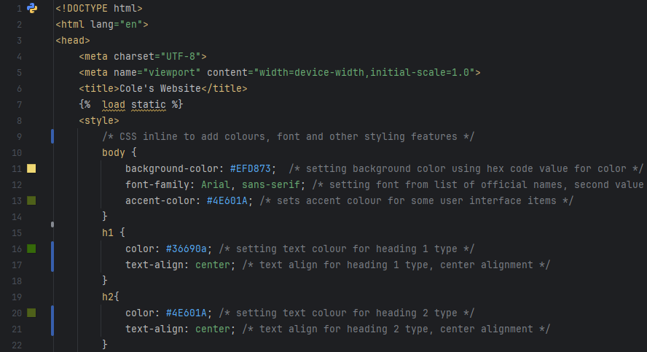Click the h2 color swatch on line 20
This screenshot has width=647, height=352.
point(31,313)
